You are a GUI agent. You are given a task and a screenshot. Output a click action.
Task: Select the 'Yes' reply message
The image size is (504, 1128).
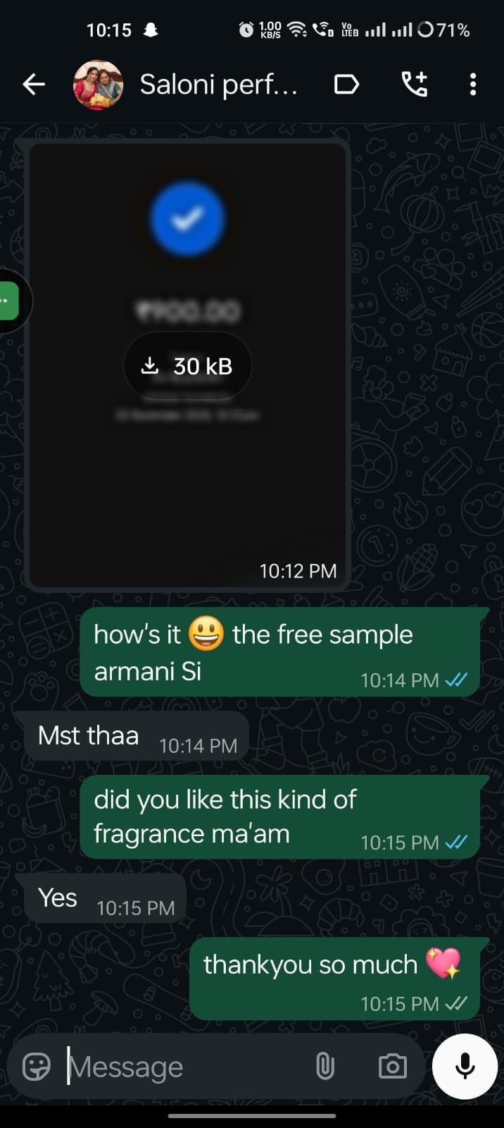coord(105,898)
